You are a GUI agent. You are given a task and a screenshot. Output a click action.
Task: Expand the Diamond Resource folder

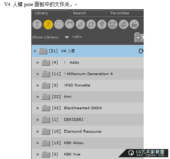point(38,131)
